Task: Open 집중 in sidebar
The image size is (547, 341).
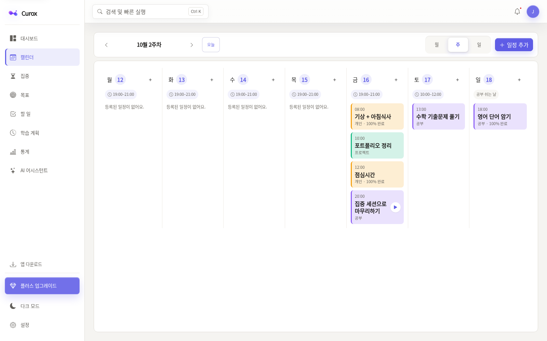Action: click(42, 76)
